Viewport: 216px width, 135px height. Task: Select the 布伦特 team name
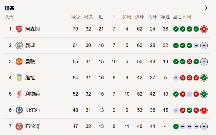(32, 126)
